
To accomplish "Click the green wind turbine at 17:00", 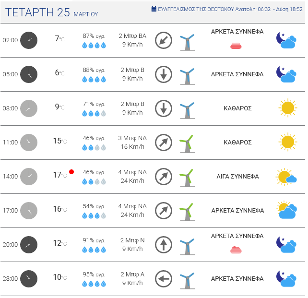I will 186,211.
